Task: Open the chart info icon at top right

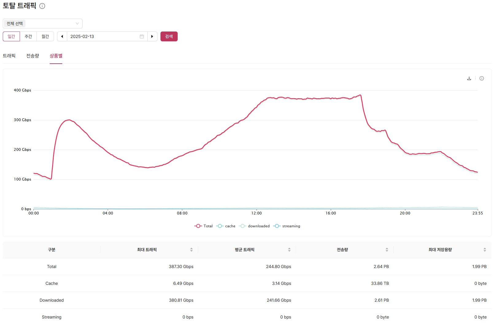Action: [x=482, y=78]
